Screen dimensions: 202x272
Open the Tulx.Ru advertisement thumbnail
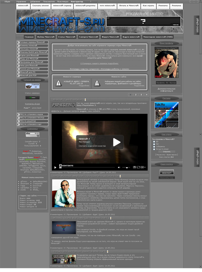tap(167, 115)
